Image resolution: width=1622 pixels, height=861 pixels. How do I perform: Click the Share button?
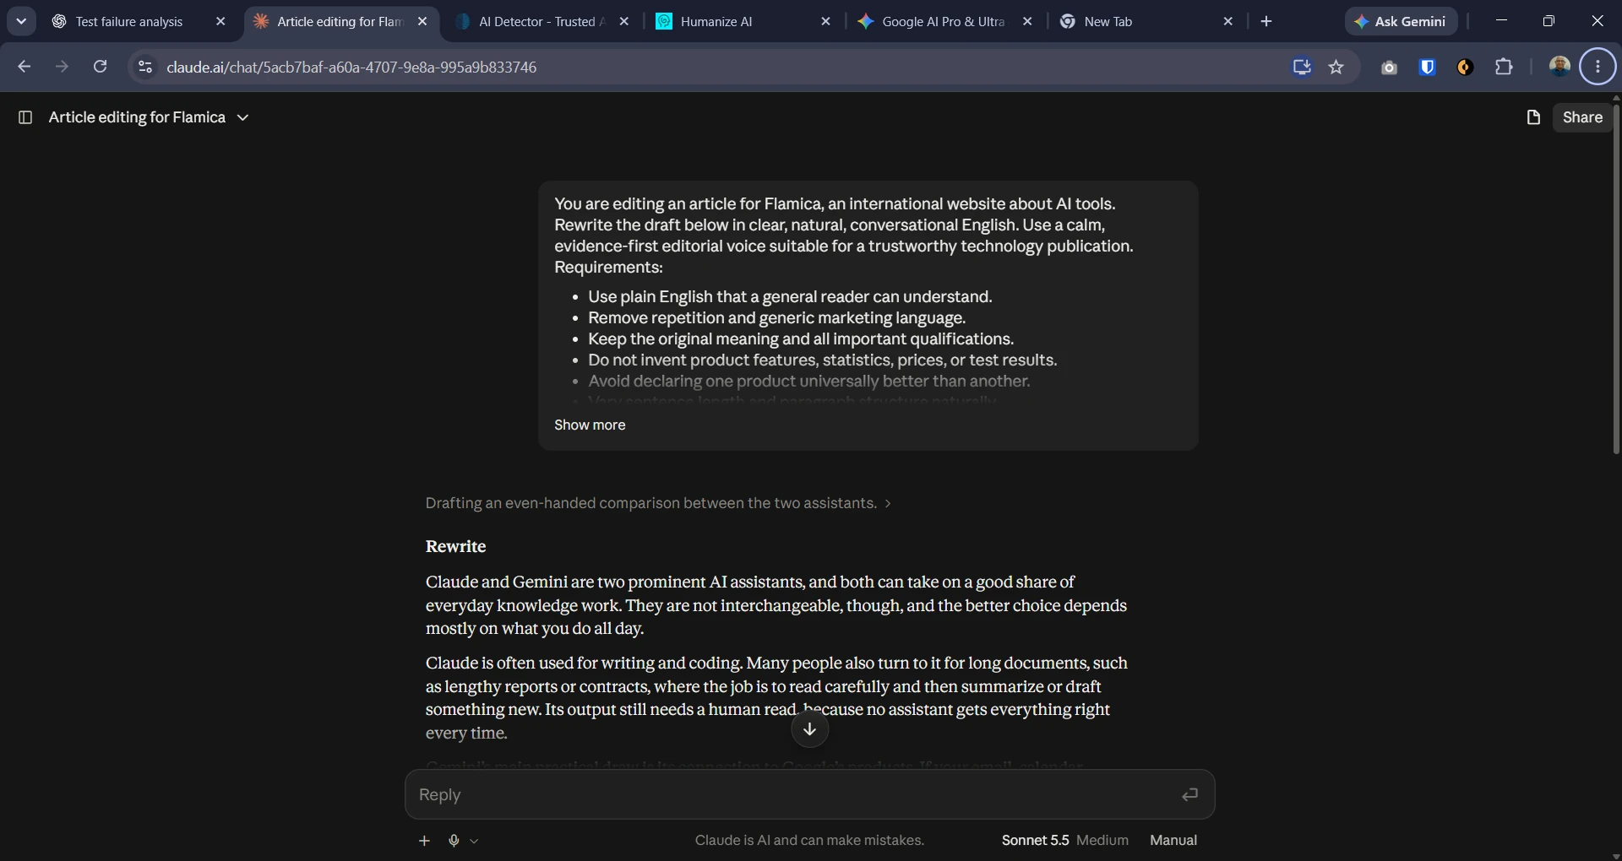pyautogui.click(x=1582, y=117)
